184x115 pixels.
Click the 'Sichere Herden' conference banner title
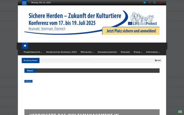pyautogui.click(x=75, y=16)
